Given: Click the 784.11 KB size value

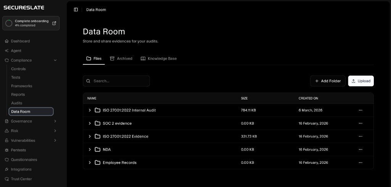Looking at the screenshot, I should coord(248,110).
